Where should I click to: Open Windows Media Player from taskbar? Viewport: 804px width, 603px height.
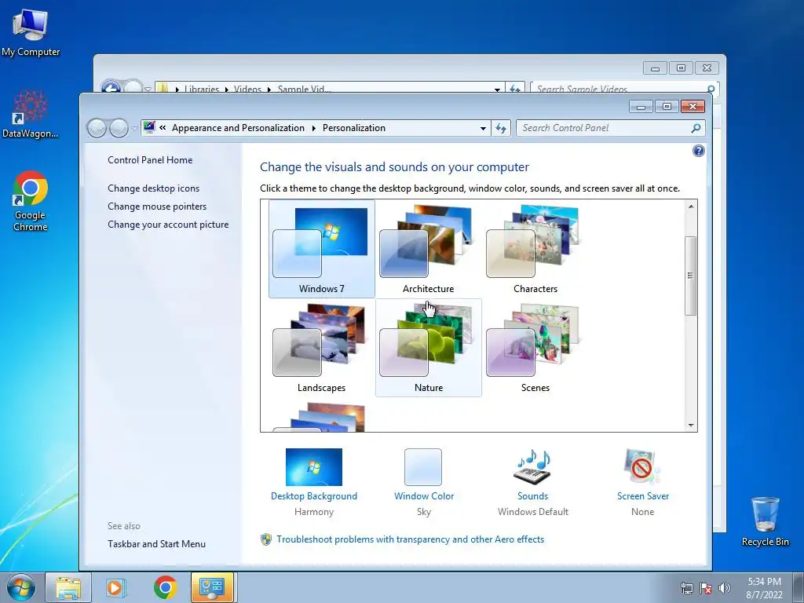pos(116,587)
